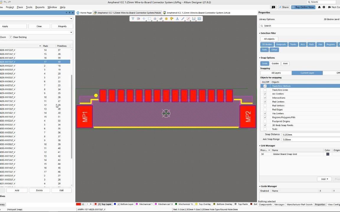This screenshot has width=340, height=212.
Task: Place a 3D body using toolbar icon
Action: (161, 19)
